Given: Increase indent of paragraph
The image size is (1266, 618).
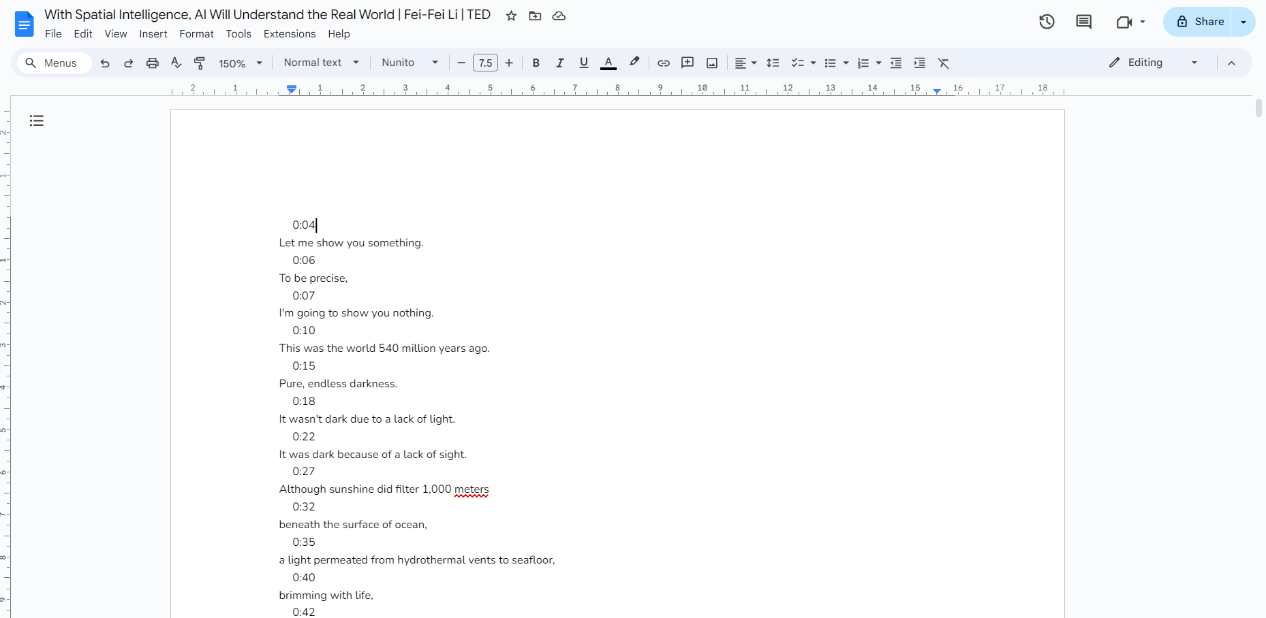Looking at the screenshot, I should click(x=920, y=63).
